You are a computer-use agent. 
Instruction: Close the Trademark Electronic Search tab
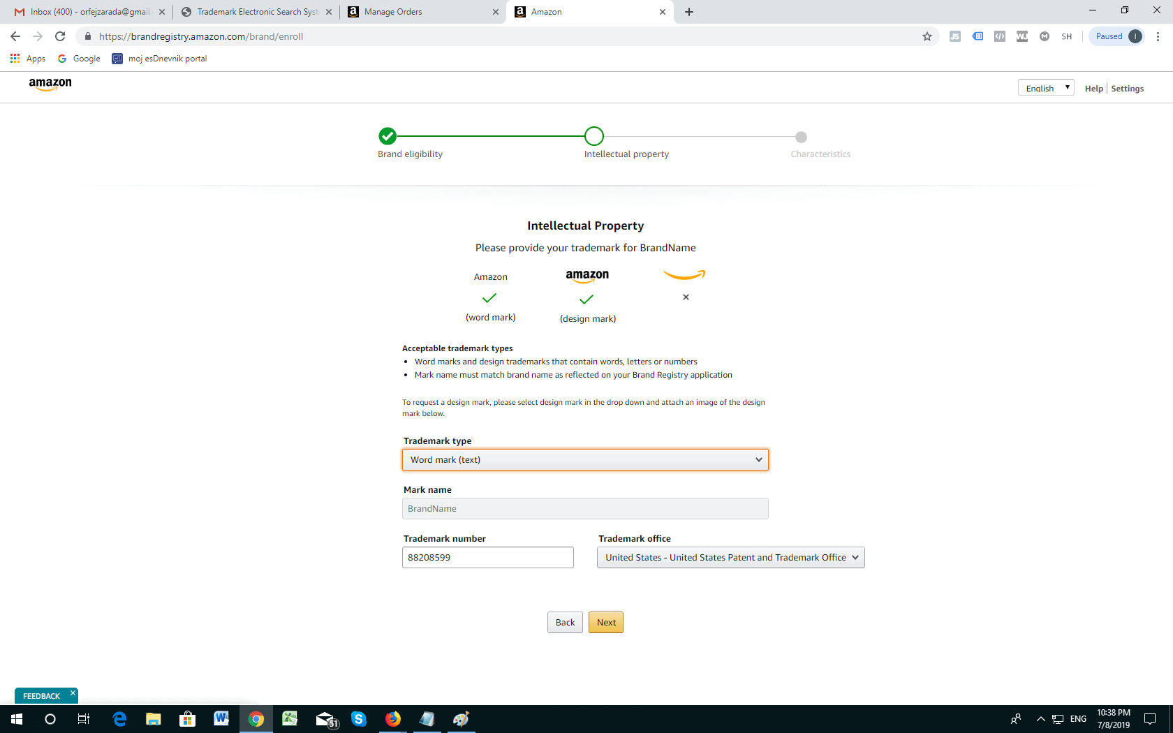[x=329, y=12]
